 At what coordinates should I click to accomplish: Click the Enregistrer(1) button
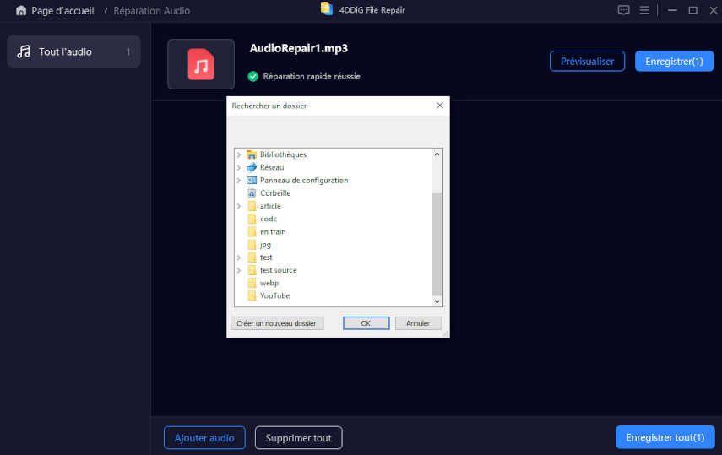pyautogui.click(x=674, y=62)
